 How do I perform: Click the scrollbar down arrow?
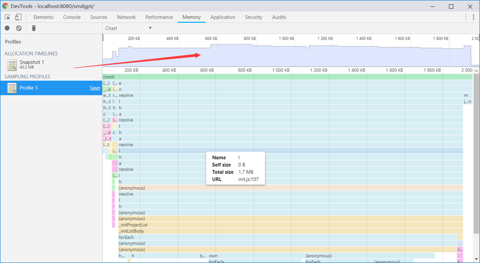click(x=476, y=259)
